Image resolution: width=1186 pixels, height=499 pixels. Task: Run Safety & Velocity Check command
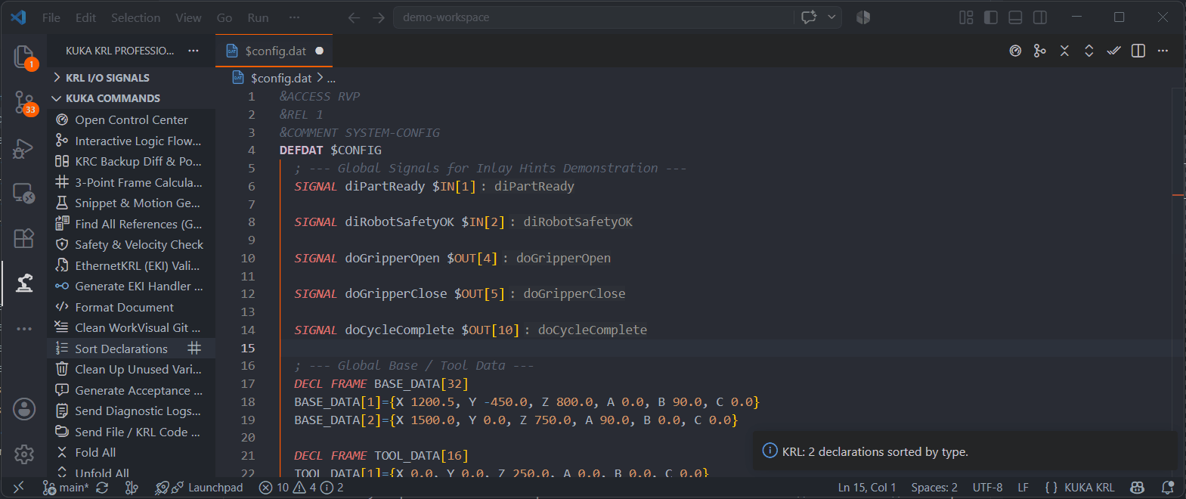(132, 244)
